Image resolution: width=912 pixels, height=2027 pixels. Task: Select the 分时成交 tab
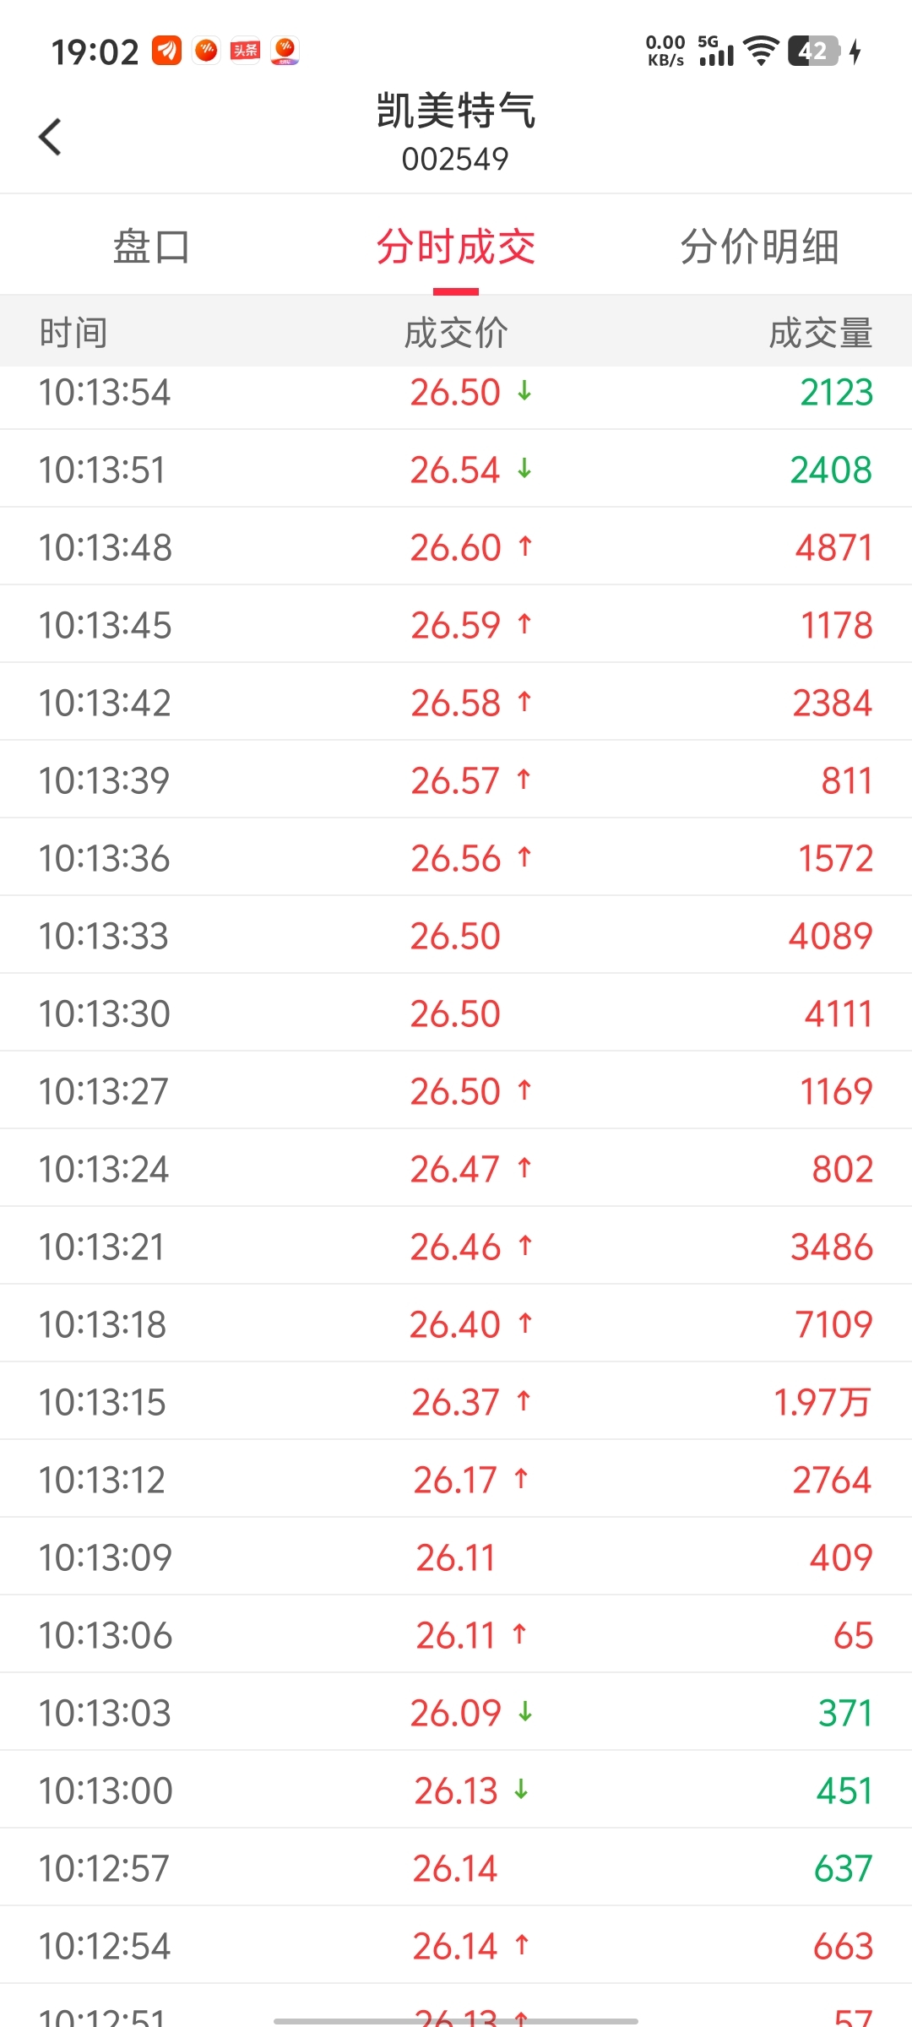[455, 247]
